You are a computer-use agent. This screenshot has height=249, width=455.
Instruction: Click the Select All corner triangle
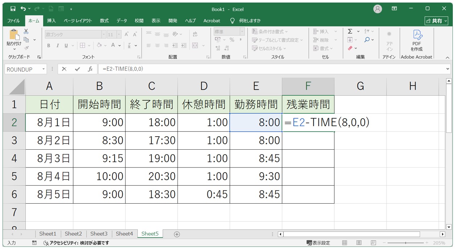pos(16,87)
